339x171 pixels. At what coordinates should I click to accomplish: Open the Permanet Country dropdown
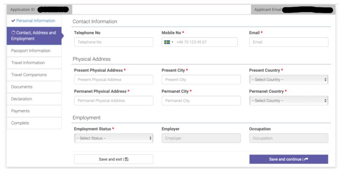tap(289, 101)
